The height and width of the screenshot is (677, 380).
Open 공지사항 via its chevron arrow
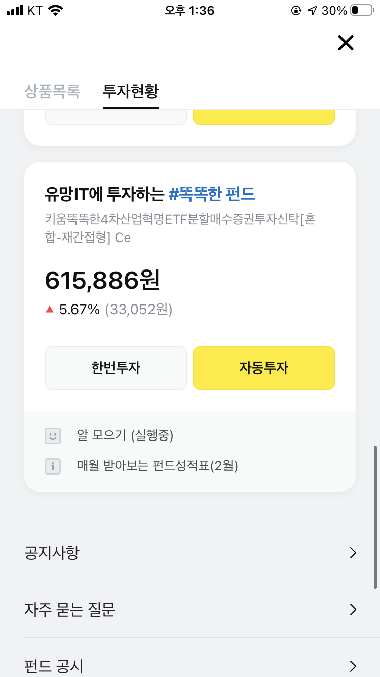coord(353,553)
